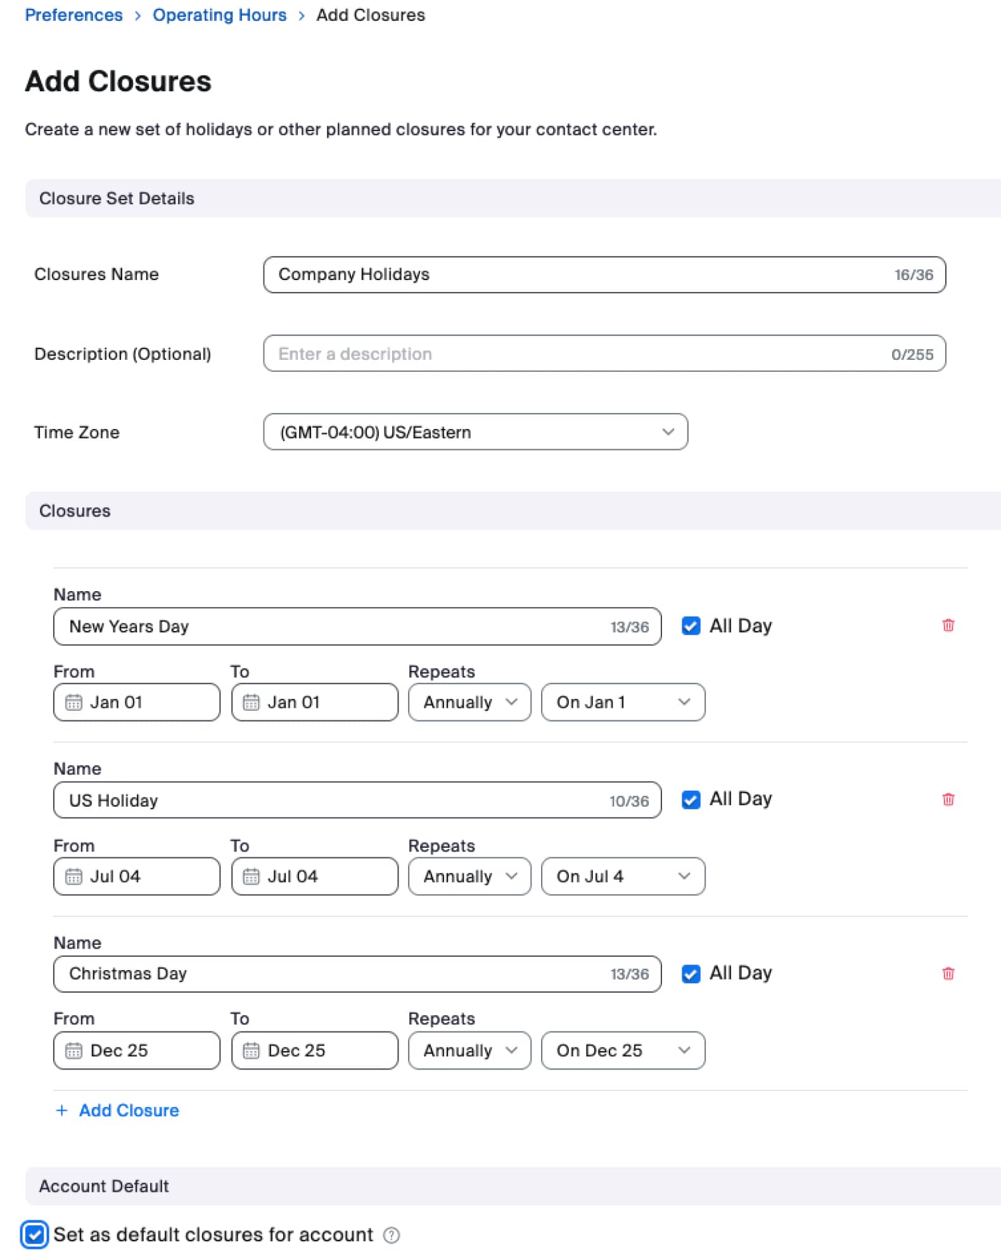Click the plus icon next to Add Closure
This screenshot has height=1252, width=1001.
pos(61,1110)
